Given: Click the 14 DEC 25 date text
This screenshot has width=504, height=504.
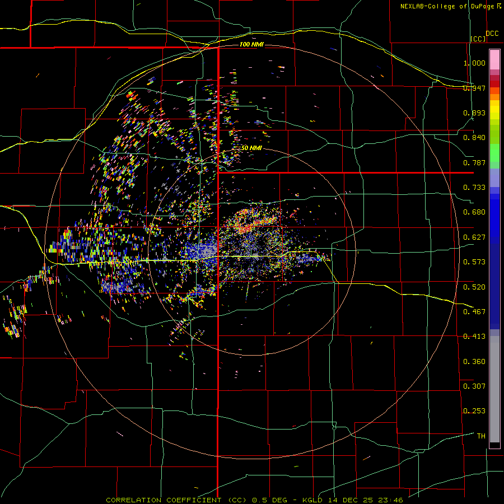Looking at the screenshot, I should click(351, 500).
